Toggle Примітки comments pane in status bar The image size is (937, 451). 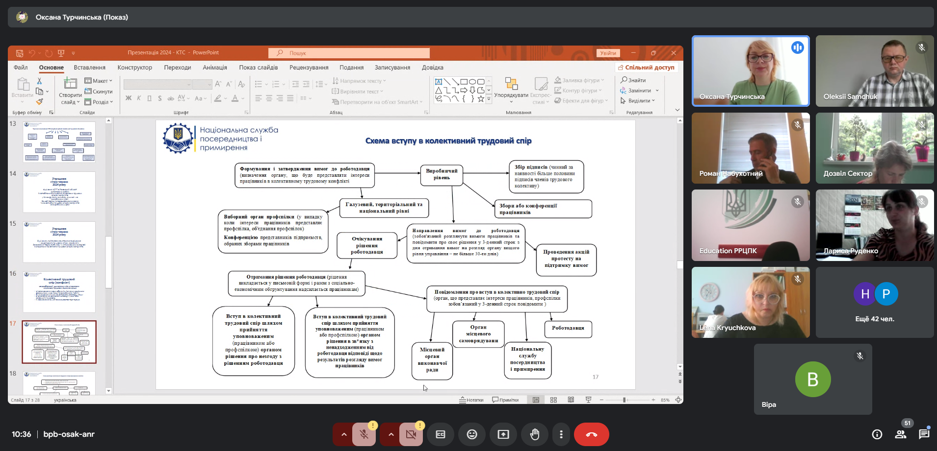point(505,400)
